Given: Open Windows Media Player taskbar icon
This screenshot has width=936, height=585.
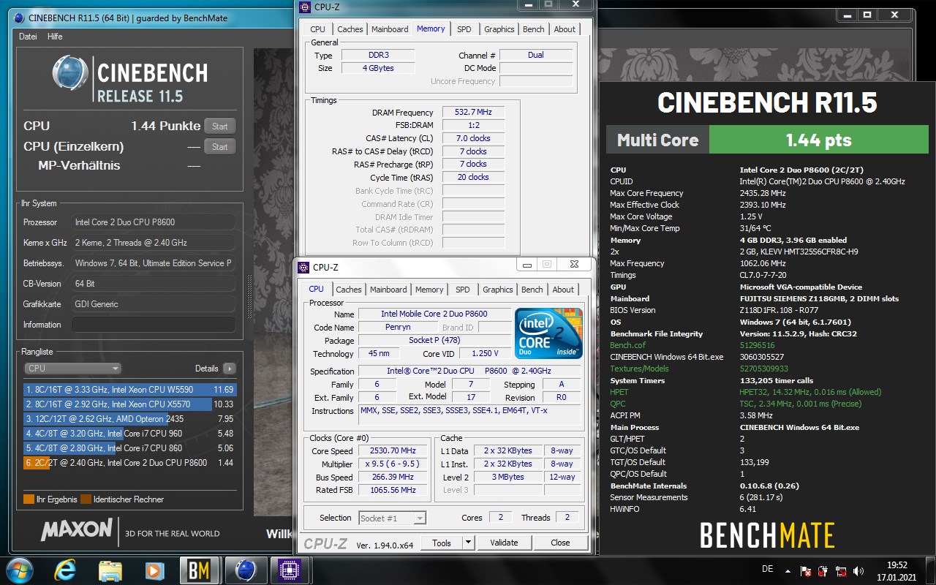Looking at the screenshot, I should [x=154, y=570].
